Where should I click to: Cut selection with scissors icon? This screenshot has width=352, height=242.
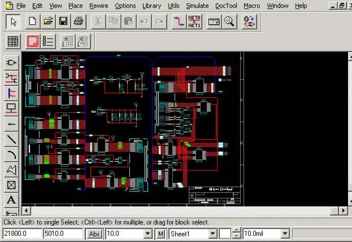click(98, 21)
